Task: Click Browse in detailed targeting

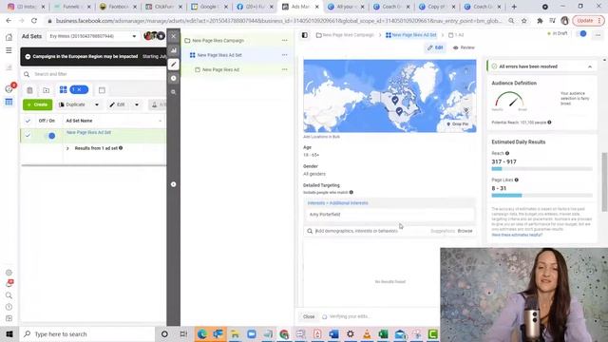Action: (x=465, y=231)
